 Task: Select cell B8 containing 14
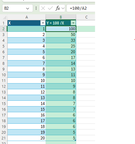point(61,63)
